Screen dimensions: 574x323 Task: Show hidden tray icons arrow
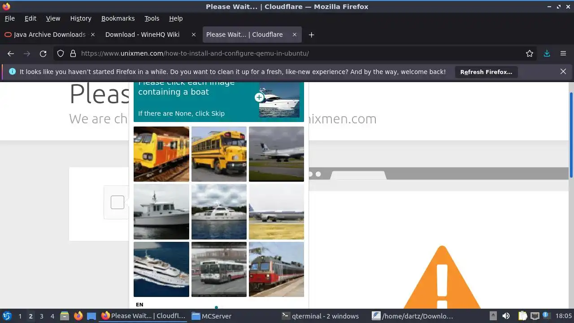point(493,316)
